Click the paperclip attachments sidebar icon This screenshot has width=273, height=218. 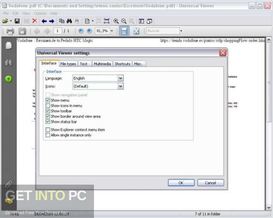9,184
